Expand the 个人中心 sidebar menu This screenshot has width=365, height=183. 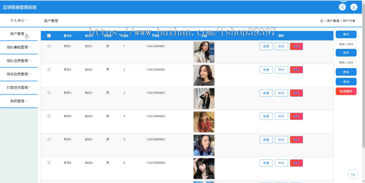click(19, 20)
